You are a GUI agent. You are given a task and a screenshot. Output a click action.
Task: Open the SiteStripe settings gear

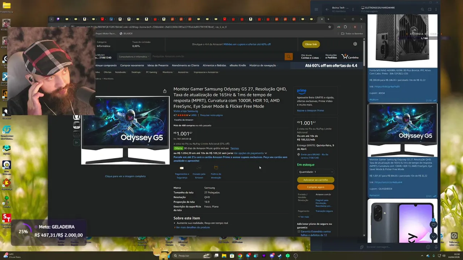pyautogui.click(x=355, y=44)
